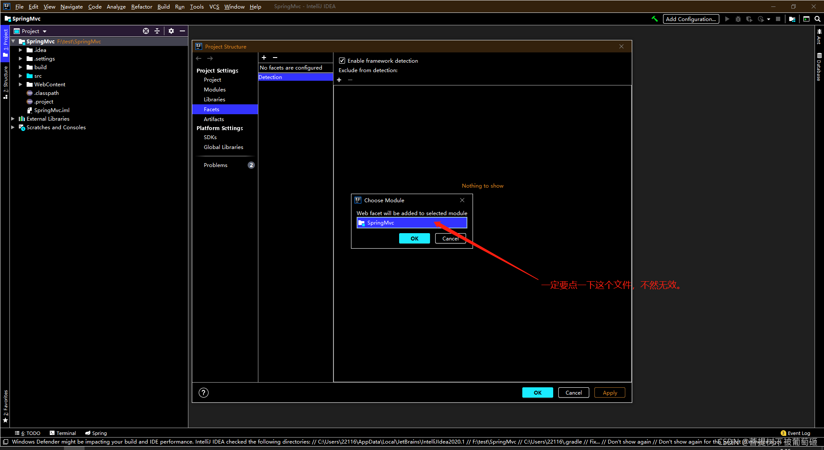Add exclusion under Exclude from detection
The height and width of the screenshot is (450, 824).
(x=339, y=80)
